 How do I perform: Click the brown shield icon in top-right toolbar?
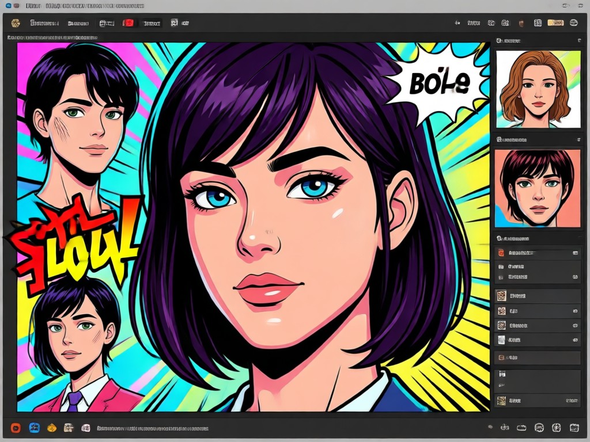pos(521,23)
